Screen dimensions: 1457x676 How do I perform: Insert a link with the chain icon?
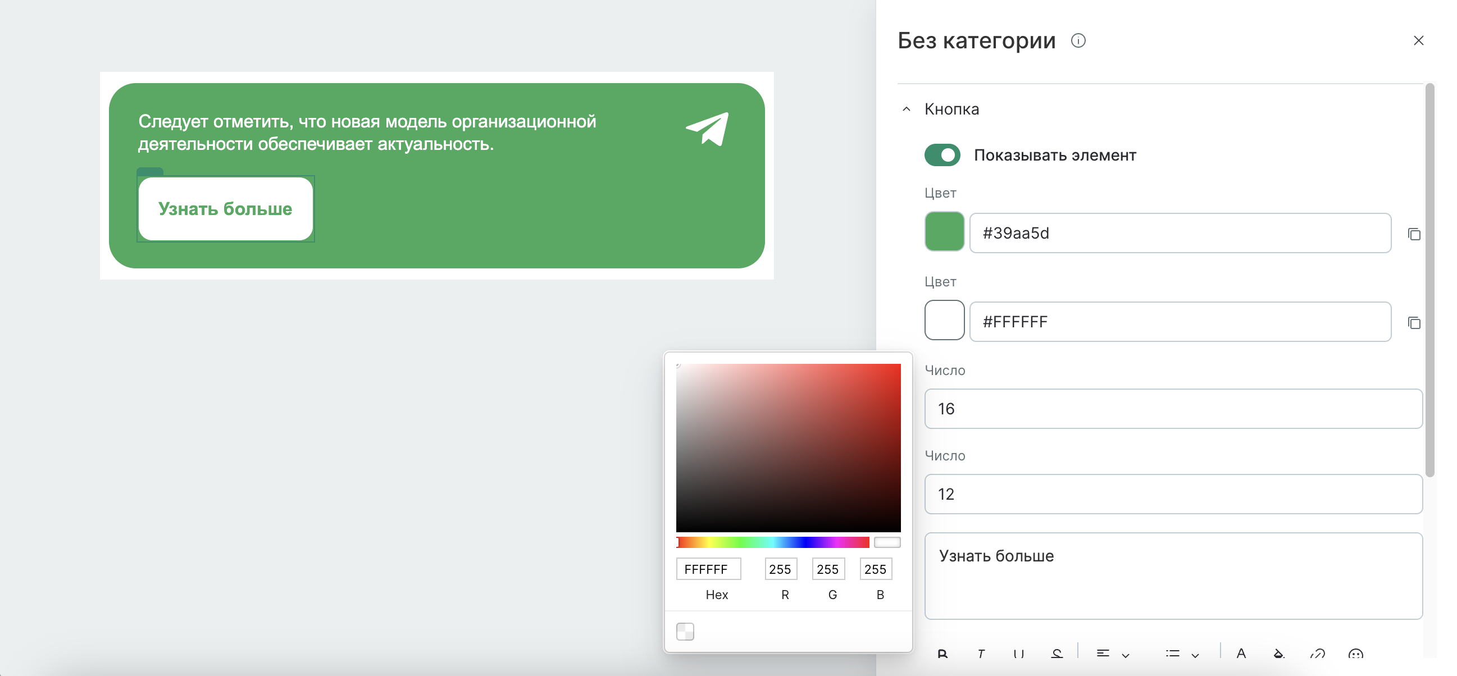(1317, 654)
